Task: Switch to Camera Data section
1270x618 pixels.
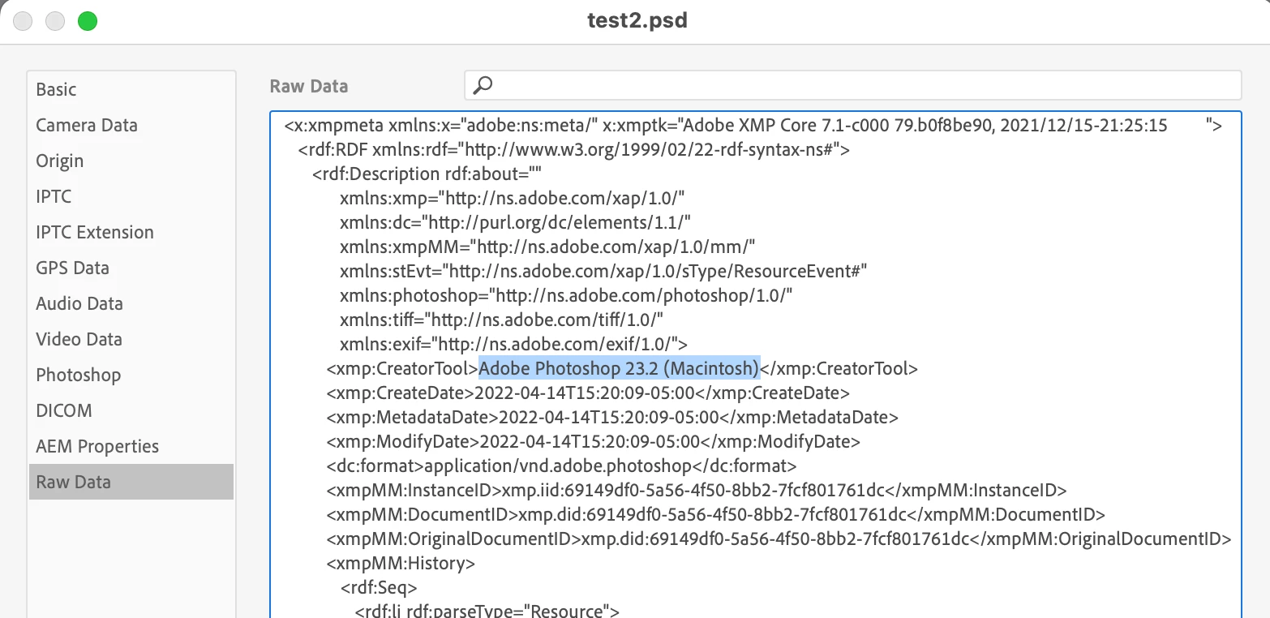Action: click(131, 125)
